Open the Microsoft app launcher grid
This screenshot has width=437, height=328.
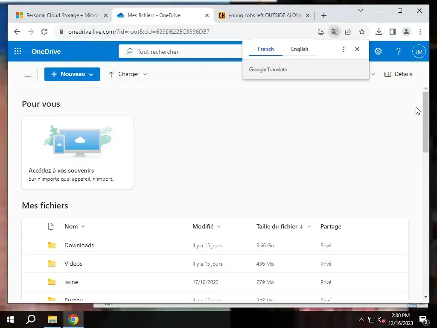pyautogui.click(x=18, y=51)
